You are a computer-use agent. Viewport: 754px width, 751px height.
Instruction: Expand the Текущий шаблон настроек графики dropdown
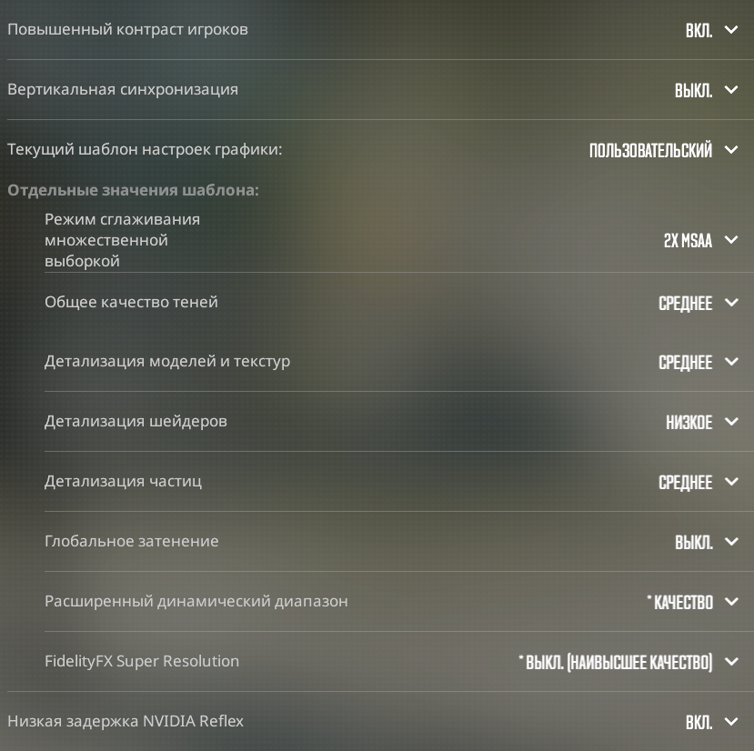point(731,150)
